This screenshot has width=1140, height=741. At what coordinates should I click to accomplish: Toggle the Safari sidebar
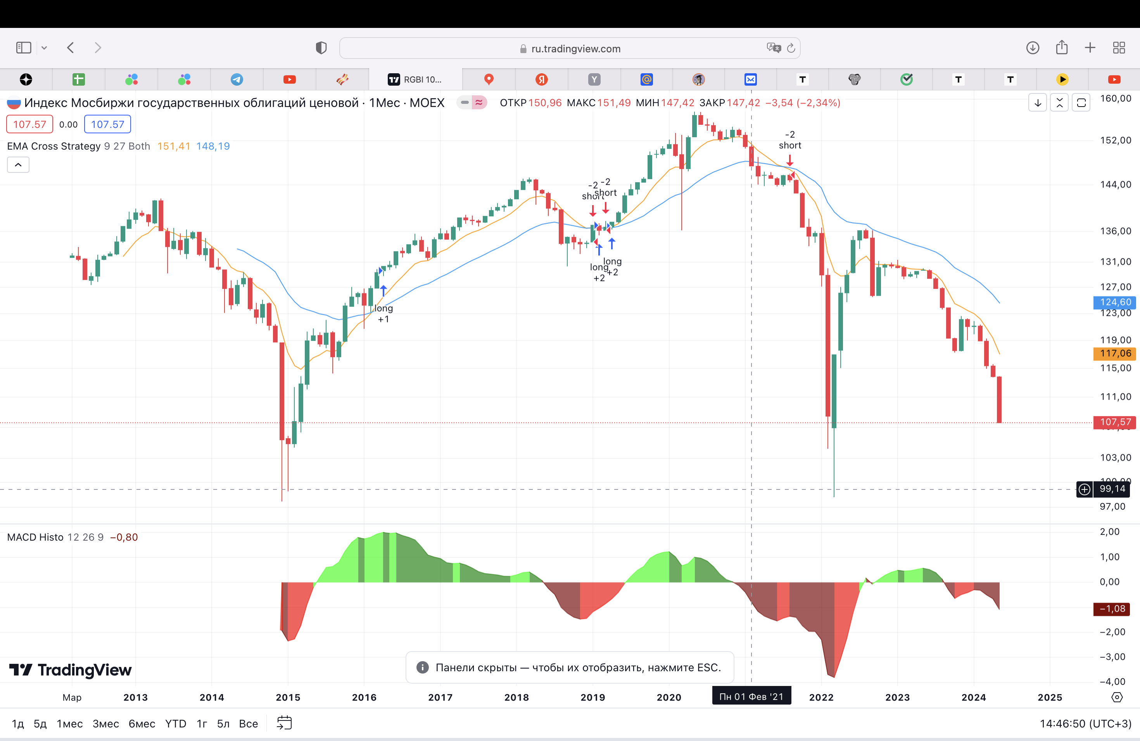(x=24, y=47)
